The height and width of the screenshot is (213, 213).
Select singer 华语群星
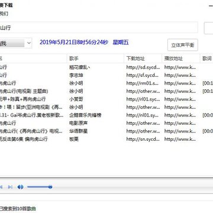[x=78, y=131]
